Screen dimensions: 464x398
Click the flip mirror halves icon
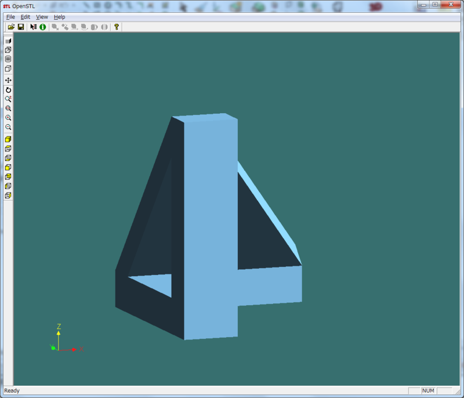(104, 27)
